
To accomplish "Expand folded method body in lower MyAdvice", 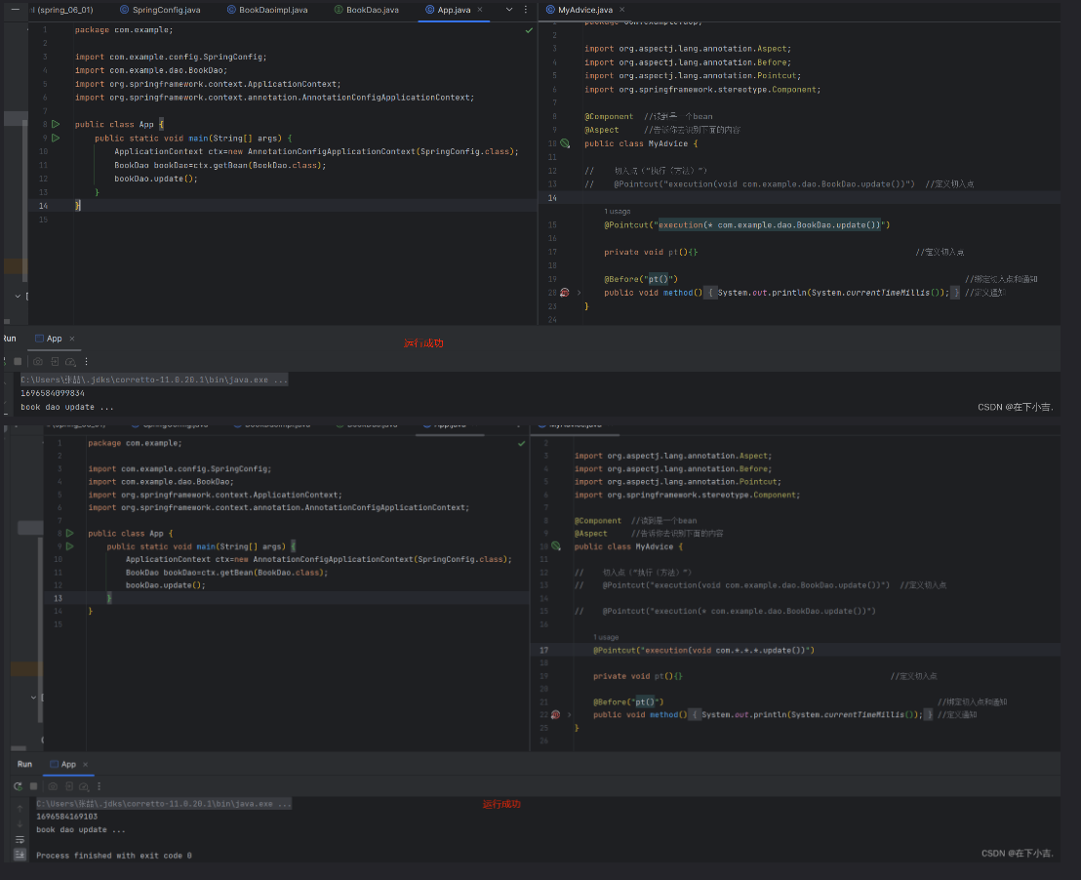I will (x=570, y=714).
